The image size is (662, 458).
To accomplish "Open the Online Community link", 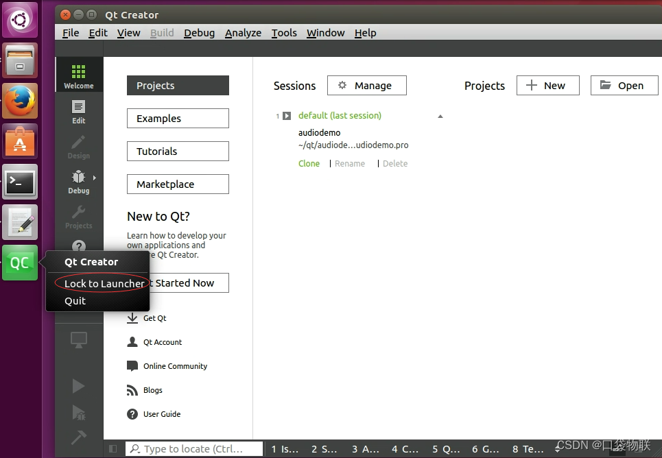I will 167,366.
